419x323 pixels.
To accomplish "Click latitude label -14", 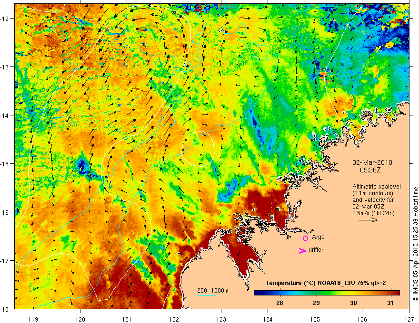I will tap(5, 115).
